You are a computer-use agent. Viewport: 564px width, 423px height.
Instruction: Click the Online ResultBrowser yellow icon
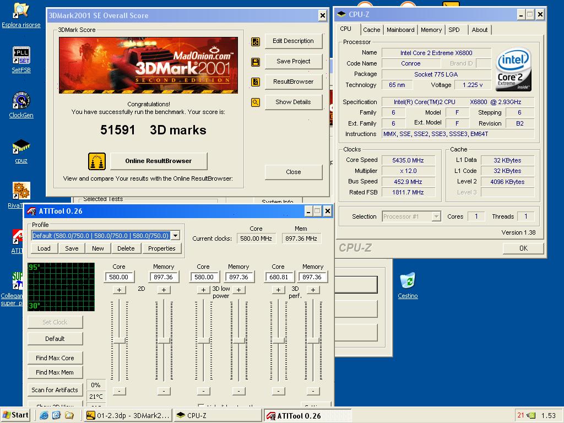click(97, 161)
